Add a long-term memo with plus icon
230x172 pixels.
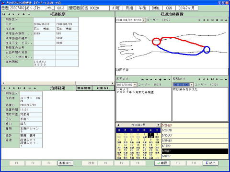[x=160, y=79]
